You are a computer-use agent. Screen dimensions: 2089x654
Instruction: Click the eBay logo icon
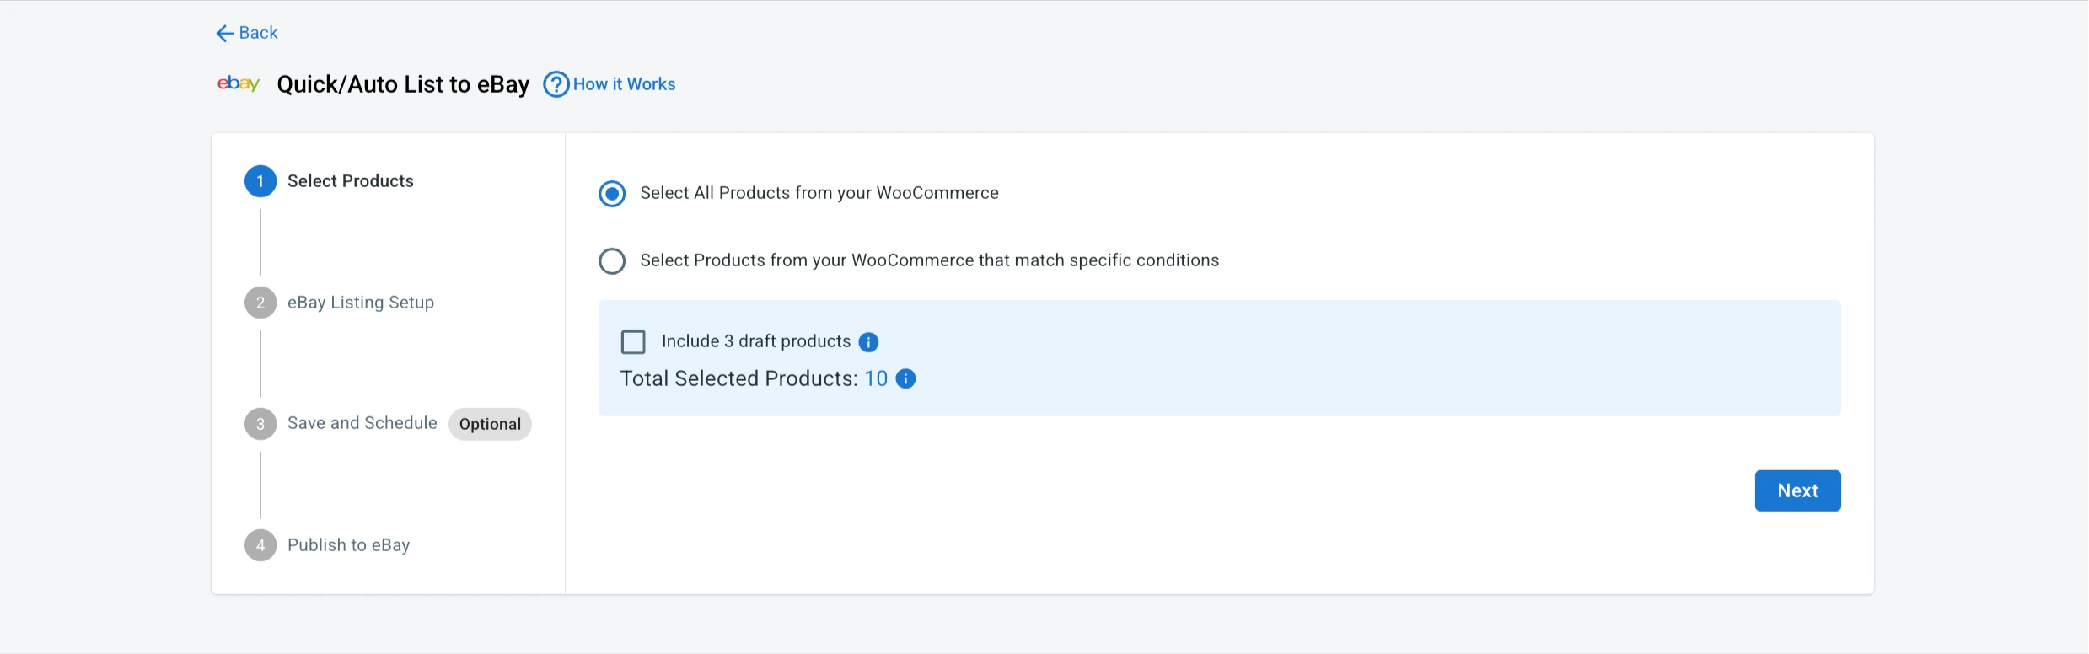(239, 83)
